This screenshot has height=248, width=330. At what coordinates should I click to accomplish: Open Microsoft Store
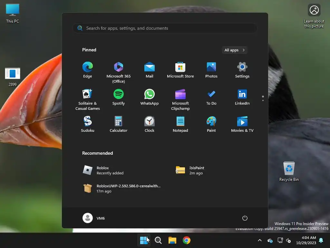click(x=180, y=70)
